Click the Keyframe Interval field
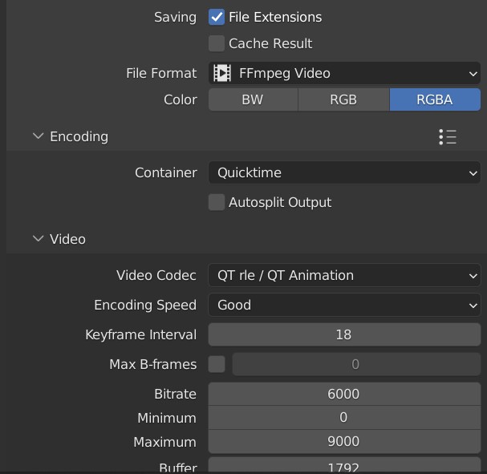This screenshot has height=474, width=487. pos(344,334)
